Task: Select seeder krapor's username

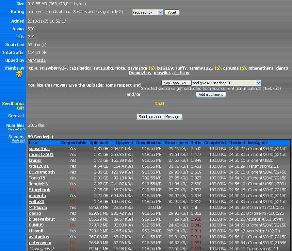Action: (x=35, y=160)
